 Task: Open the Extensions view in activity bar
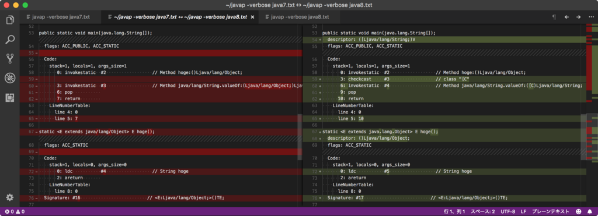tap(10, 98)
